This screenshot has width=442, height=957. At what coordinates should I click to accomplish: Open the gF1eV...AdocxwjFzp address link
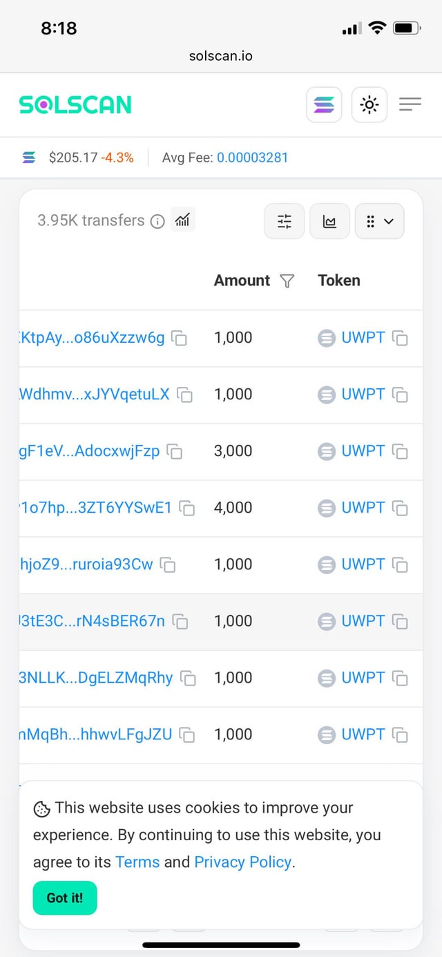[x=90, y=451]
